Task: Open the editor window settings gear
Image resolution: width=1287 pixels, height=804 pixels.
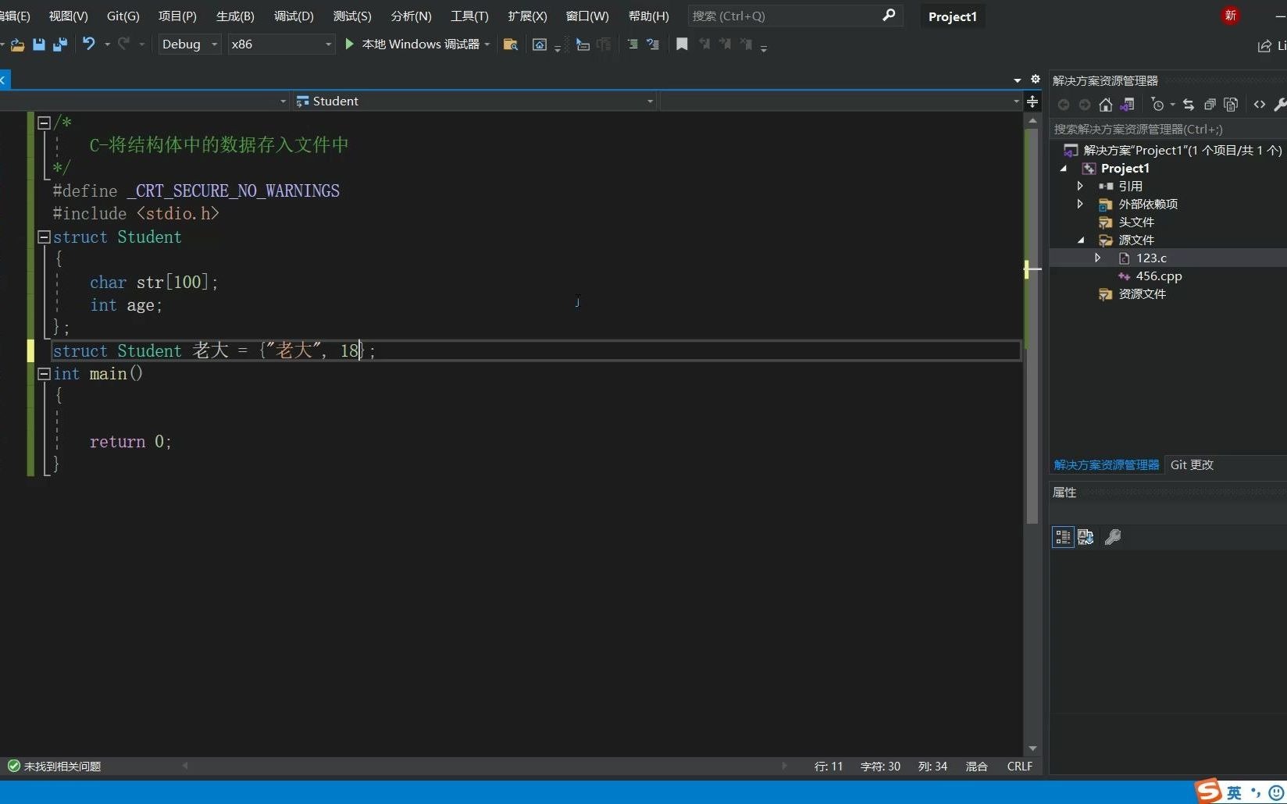Action: [1036, 80]
